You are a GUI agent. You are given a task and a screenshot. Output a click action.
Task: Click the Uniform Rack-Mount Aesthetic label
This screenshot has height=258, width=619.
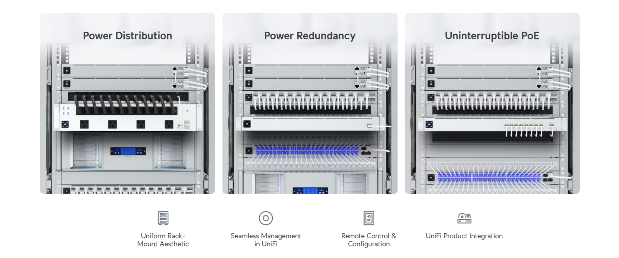(x=163, y=240)
